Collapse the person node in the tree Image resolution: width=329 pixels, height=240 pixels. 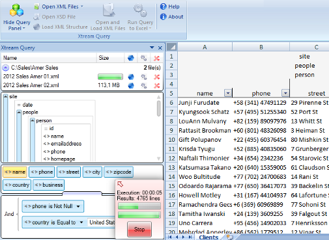click(33, 120)
